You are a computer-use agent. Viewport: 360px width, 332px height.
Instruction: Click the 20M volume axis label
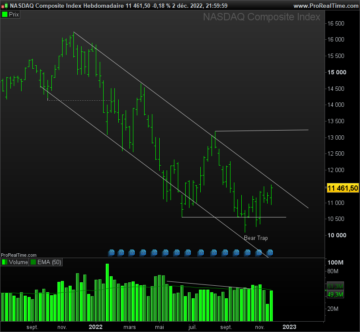coord(333,309)
